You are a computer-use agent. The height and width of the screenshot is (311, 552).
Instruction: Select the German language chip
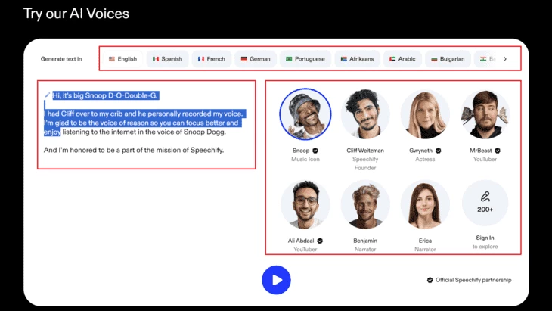(x=256, y=59)
